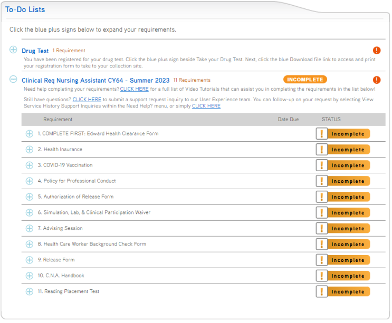Screen dimensions: 392x323
Task: Click Incomplete status for COVID-19 Vaccination
Action: click(349, 165)
